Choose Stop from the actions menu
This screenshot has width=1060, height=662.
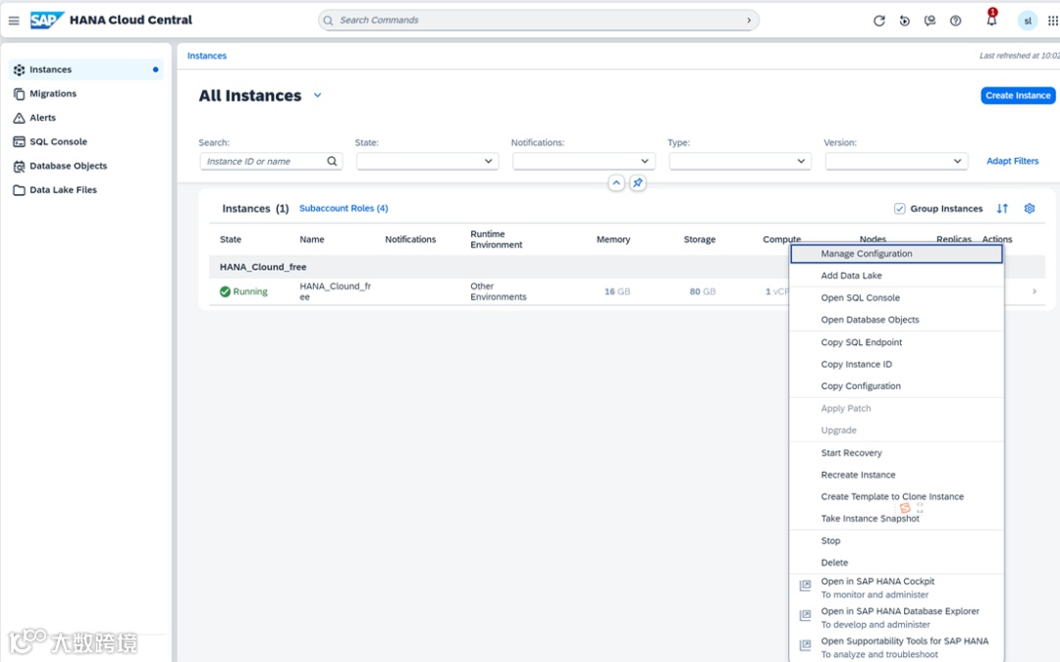point(896,541)
